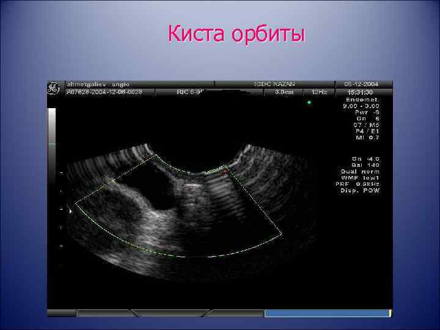The image size is (440, 330).
Task: Click the 'Gn 6' gain setting
Action: [x=368, y=119]
